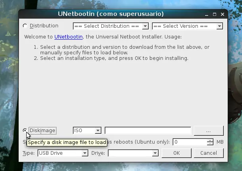Screen dimensions: 242x171
Task: Click the 'Drive:' label
Action: tap(98, 153)
